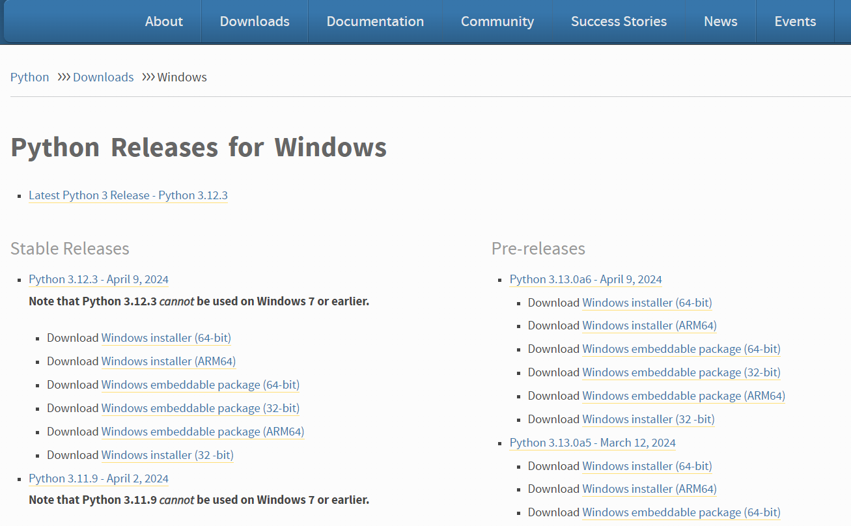Open the Python 3.13.0a5 - March 12, 2024 release link

[x=593, y=443]
